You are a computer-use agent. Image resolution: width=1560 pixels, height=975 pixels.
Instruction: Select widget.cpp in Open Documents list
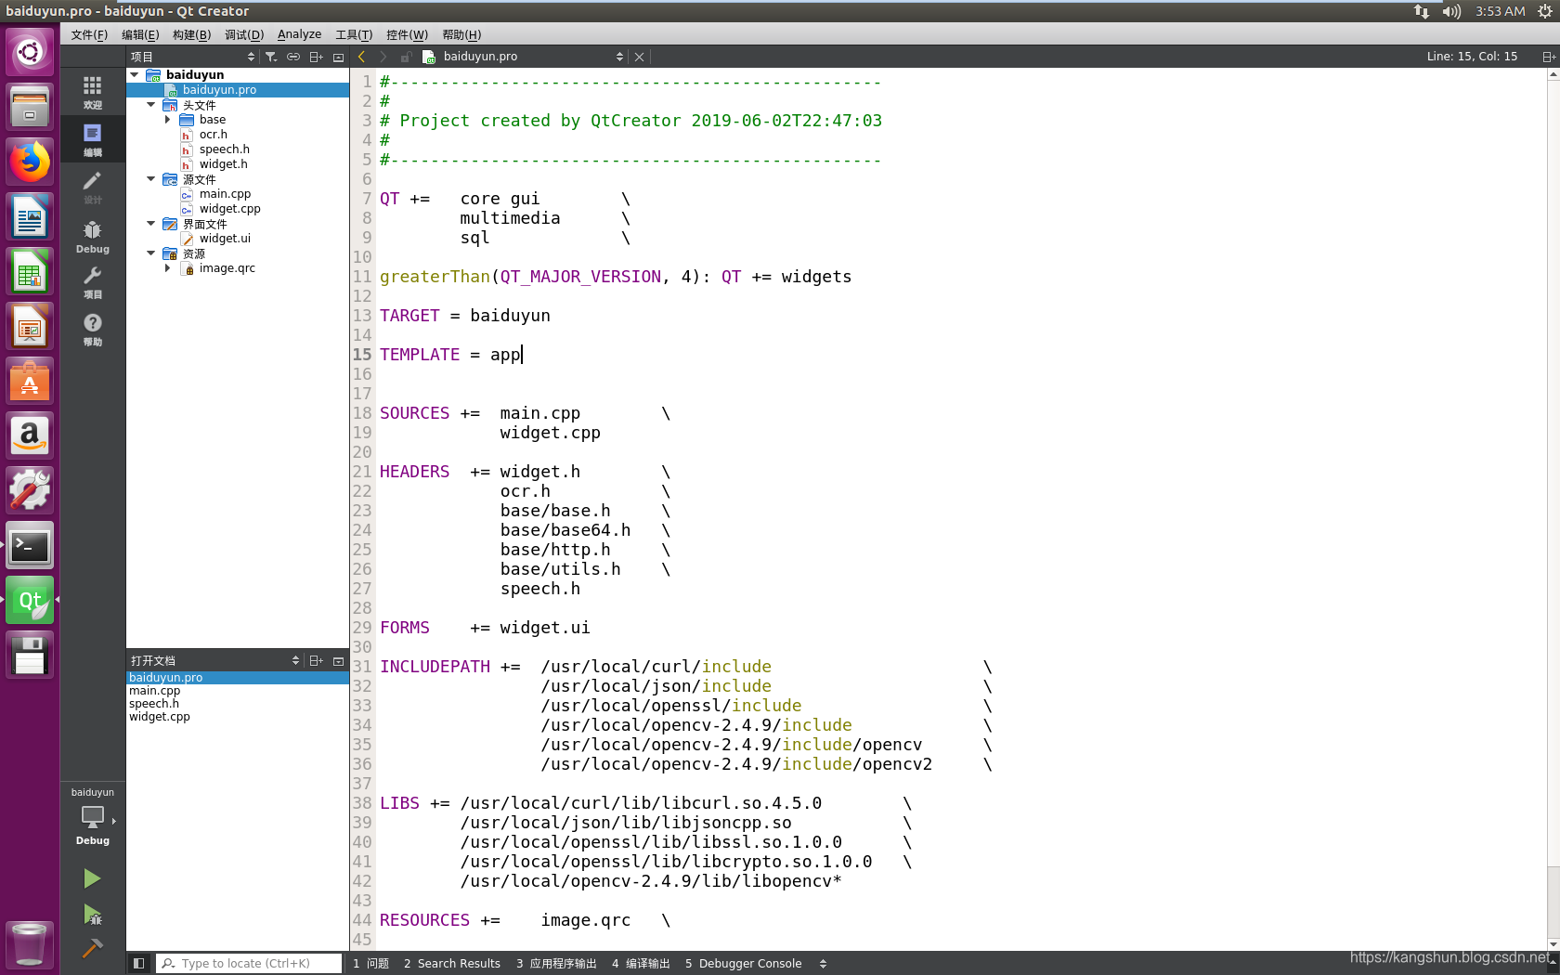(x=160, y=717)
